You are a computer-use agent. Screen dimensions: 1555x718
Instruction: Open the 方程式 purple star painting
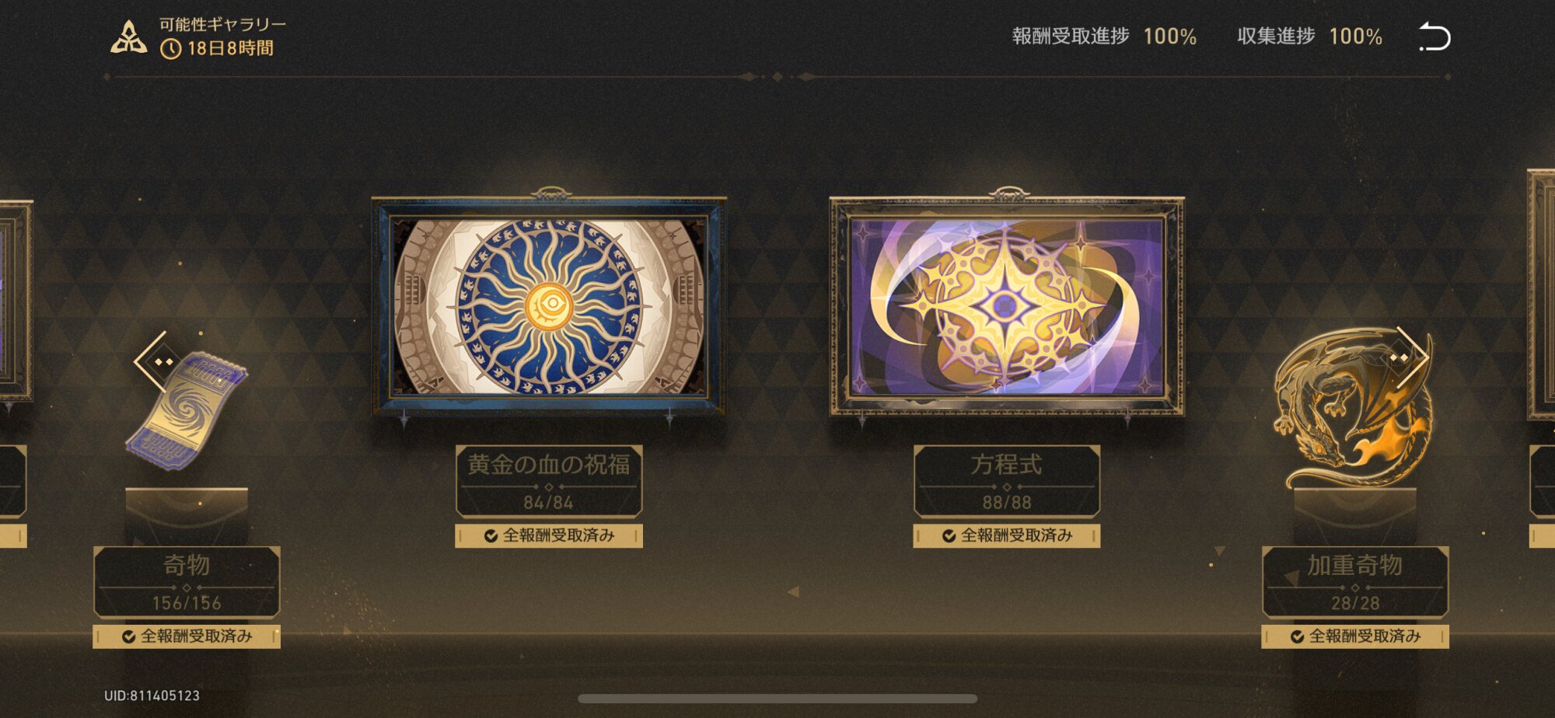(1007, 306)
